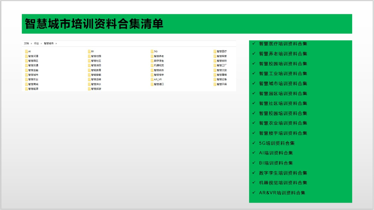Select the AR_VR folder
The image size is (374, 210).
tap(152, 79)
